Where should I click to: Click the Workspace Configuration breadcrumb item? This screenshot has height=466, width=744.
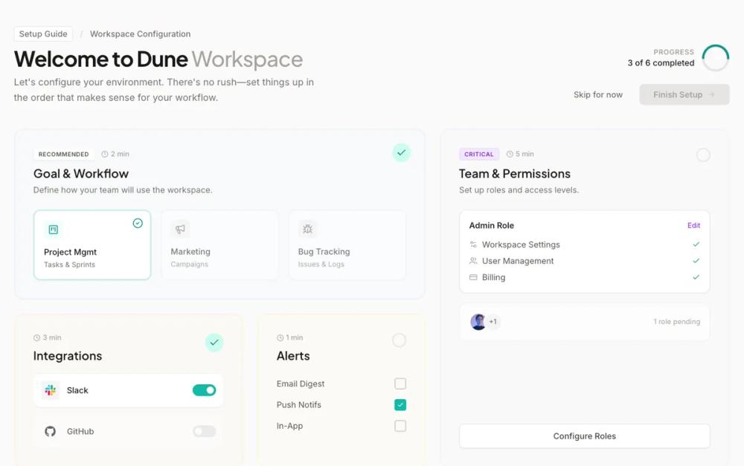[140, 33]
